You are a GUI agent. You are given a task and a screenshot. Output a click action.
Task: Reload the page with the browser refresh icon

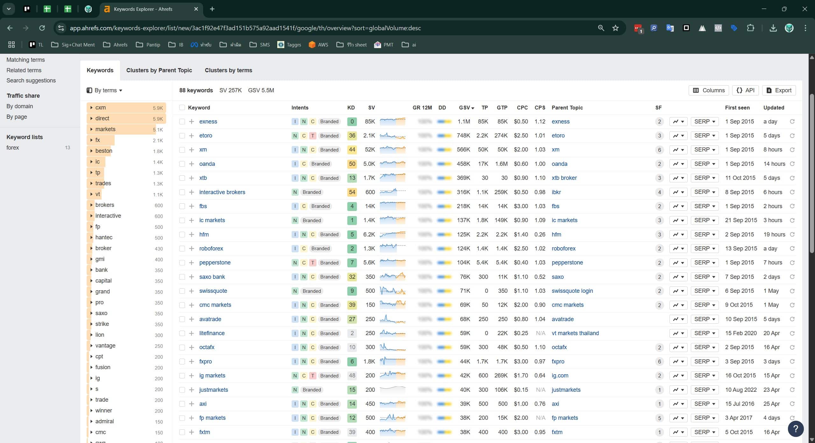(x=42, y=28)
